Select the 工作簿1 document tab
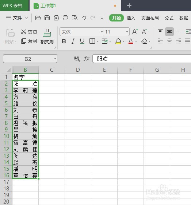This screenshot has width=191, height=205. click(75, 5)
